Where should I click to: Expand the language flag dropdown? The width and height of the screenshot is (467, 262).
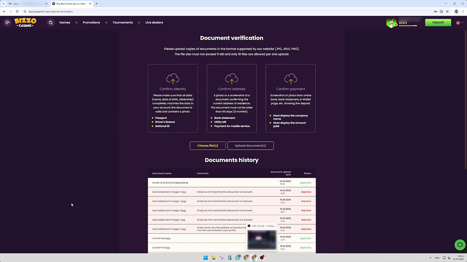point(460,23)
